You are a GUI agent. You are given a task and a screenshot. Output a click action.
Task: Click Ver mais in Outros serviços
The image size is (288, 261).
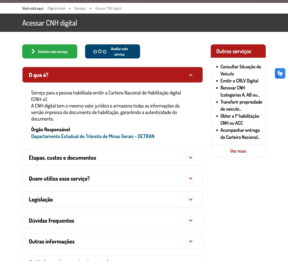238,151
